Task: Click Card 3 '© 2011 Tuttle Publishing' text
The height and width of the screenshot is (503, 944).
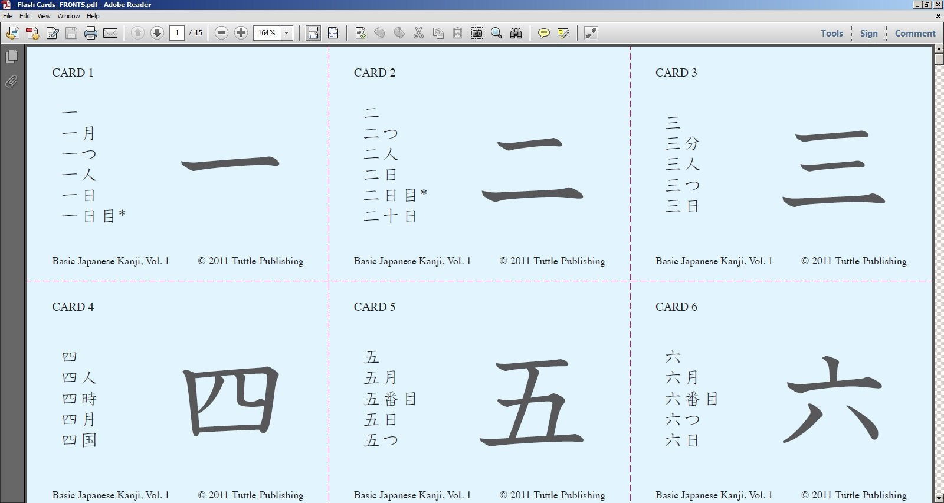Action: (x=854, y=261)
